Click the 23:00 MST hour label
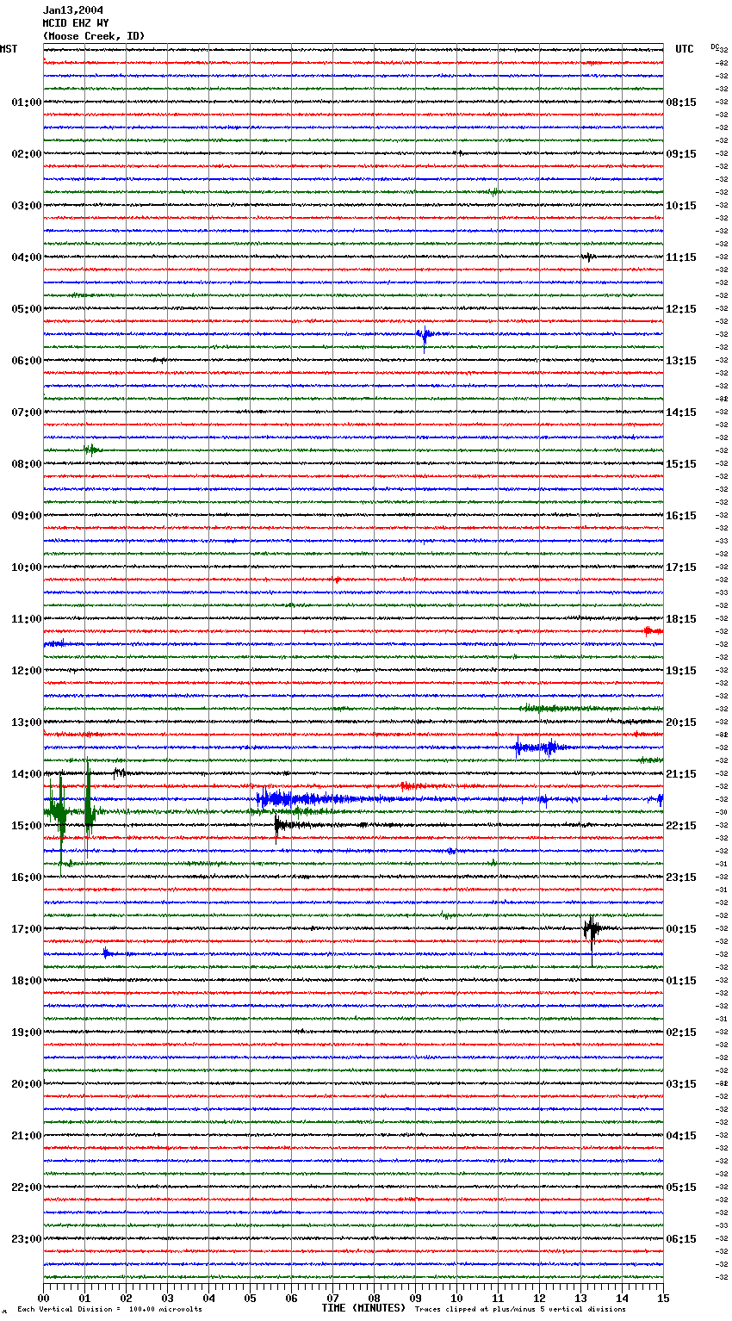Viewport: 732px width, 1321px height. point(27,1239)
